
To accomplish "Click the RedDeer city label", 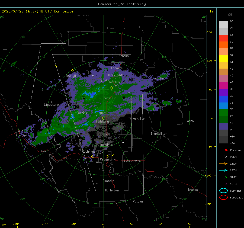I will (115, 82).
